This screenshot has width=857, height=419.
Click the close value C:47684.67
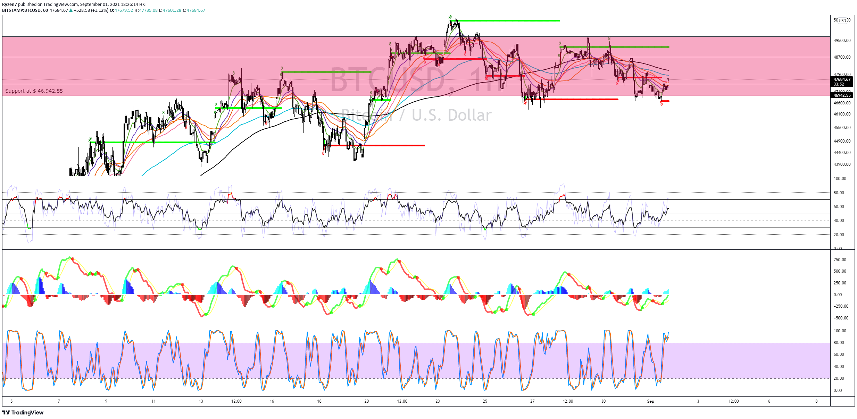tap(194, 10)
